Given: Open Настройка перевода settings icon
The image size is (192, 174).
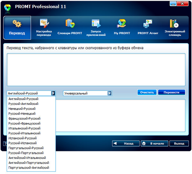Looking at the screenshot, I should click(x=44, y=24).
